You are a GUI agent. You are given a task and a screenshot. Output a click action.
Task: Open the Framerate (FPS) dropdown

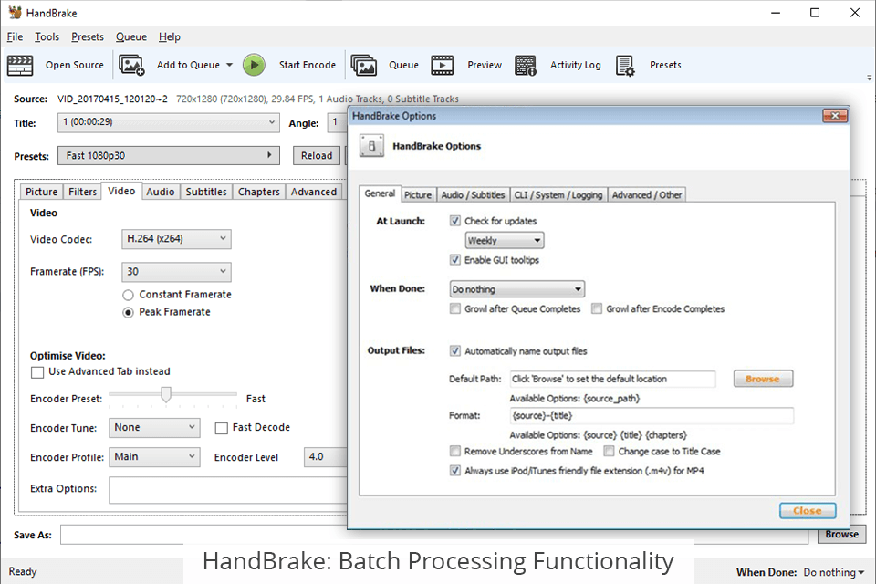(x=176, y=272)
